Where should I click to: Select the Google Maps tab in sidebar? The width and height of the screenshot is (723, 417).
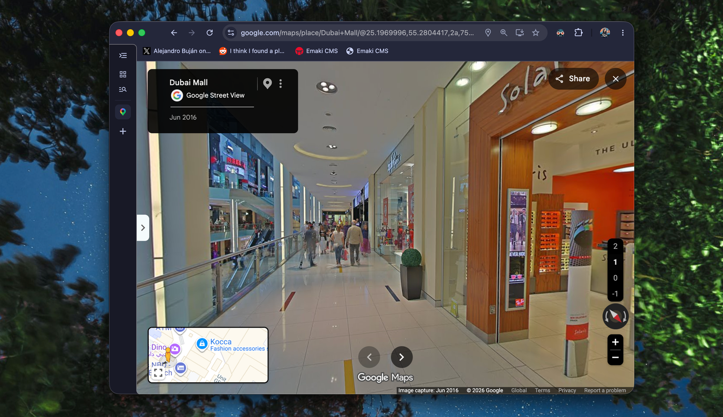(x=123, y=112)
